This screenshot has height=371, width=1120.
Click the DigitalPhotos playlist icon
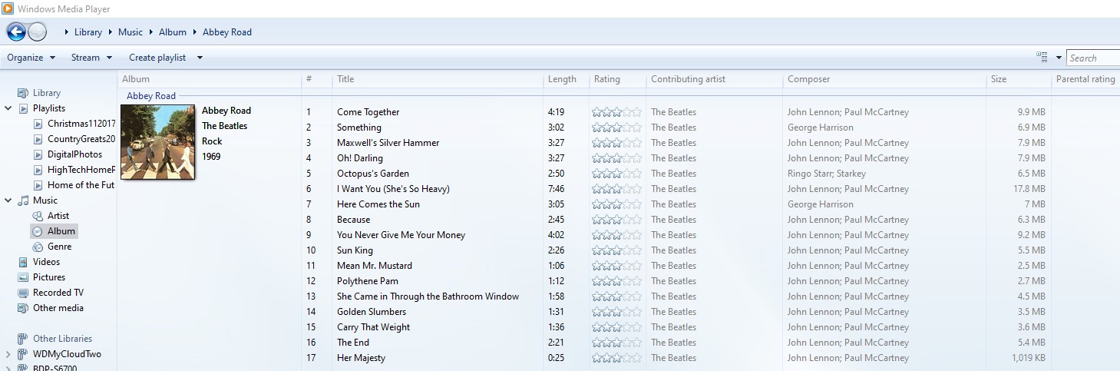pos(38,154)
